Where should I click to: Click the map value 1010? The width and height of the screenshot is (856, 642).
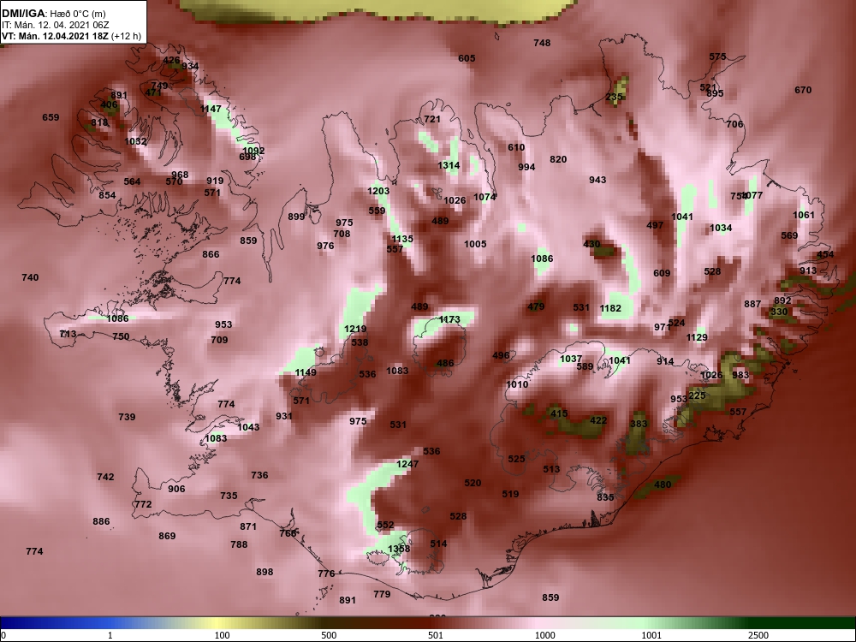pyautogui.click(x=517, y=384)
